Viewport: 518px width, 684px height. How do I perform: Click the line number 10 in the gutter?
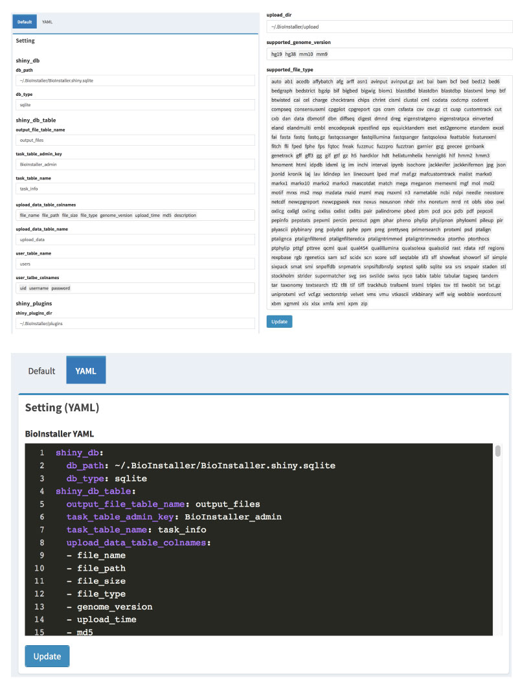[39, 569]
